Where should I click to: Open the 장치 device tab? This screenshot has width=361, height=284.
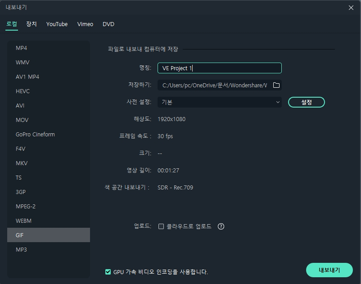pyautogui.click(x=31, y=24)
